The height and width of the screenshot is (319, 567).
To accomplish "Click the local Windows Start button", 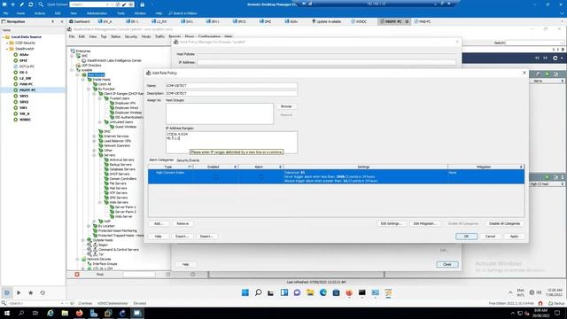I will point(6,313).
